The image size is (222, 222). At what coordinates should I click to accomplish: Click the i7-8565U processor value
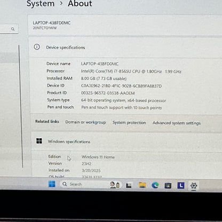click(x=131, y=72)
